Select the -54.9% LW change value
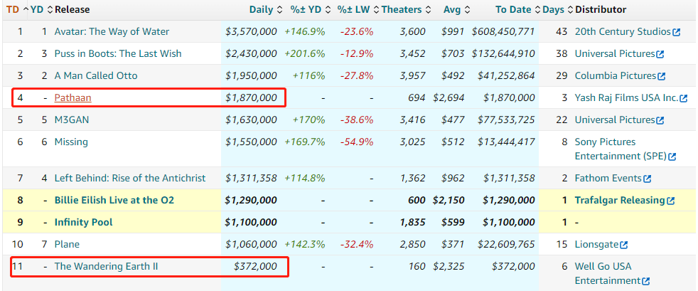 pos(357,142)
